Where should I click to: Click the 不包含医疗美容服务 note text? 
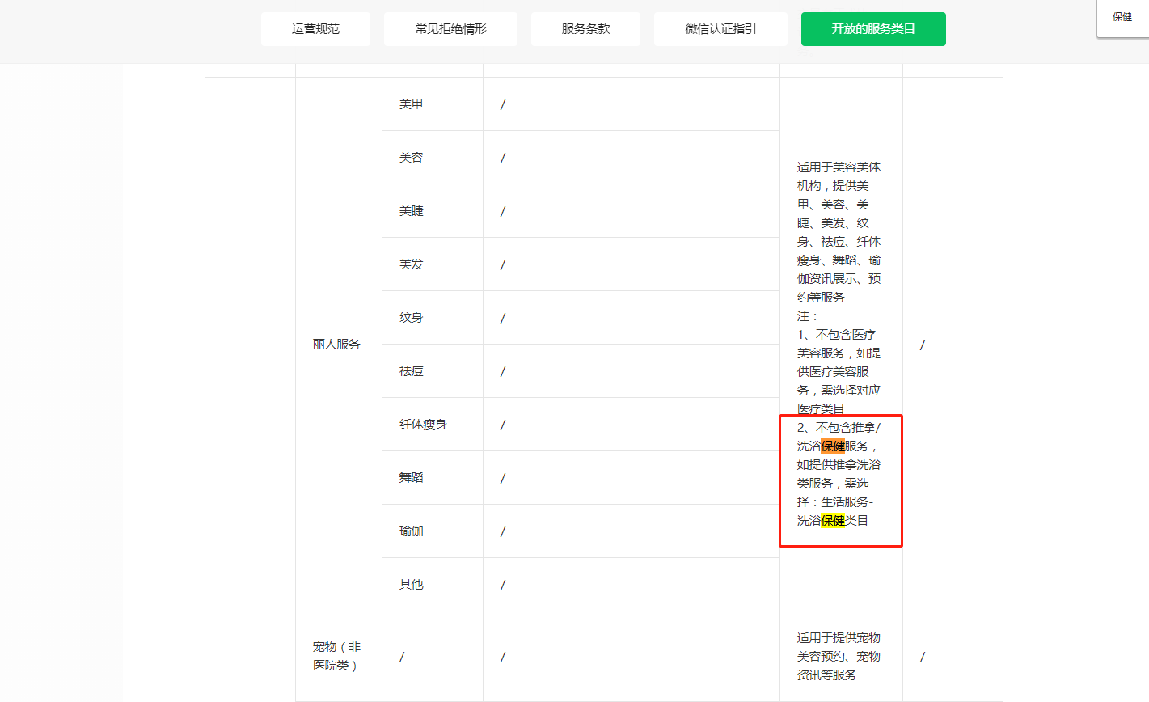[839, 372]
